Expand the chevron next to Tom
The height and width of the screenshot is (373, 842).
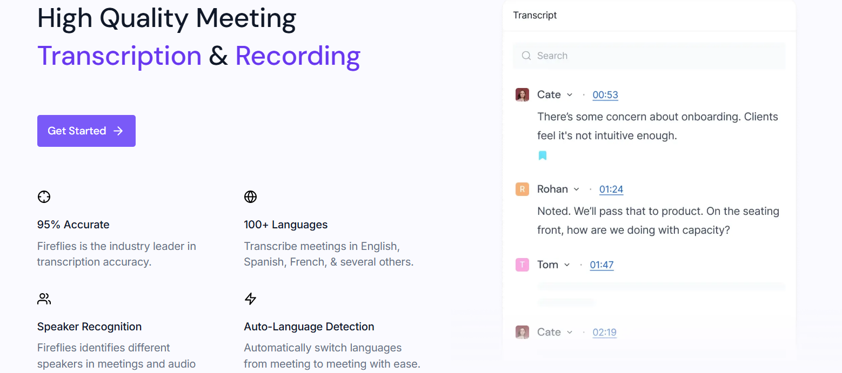tap(567, 265)
